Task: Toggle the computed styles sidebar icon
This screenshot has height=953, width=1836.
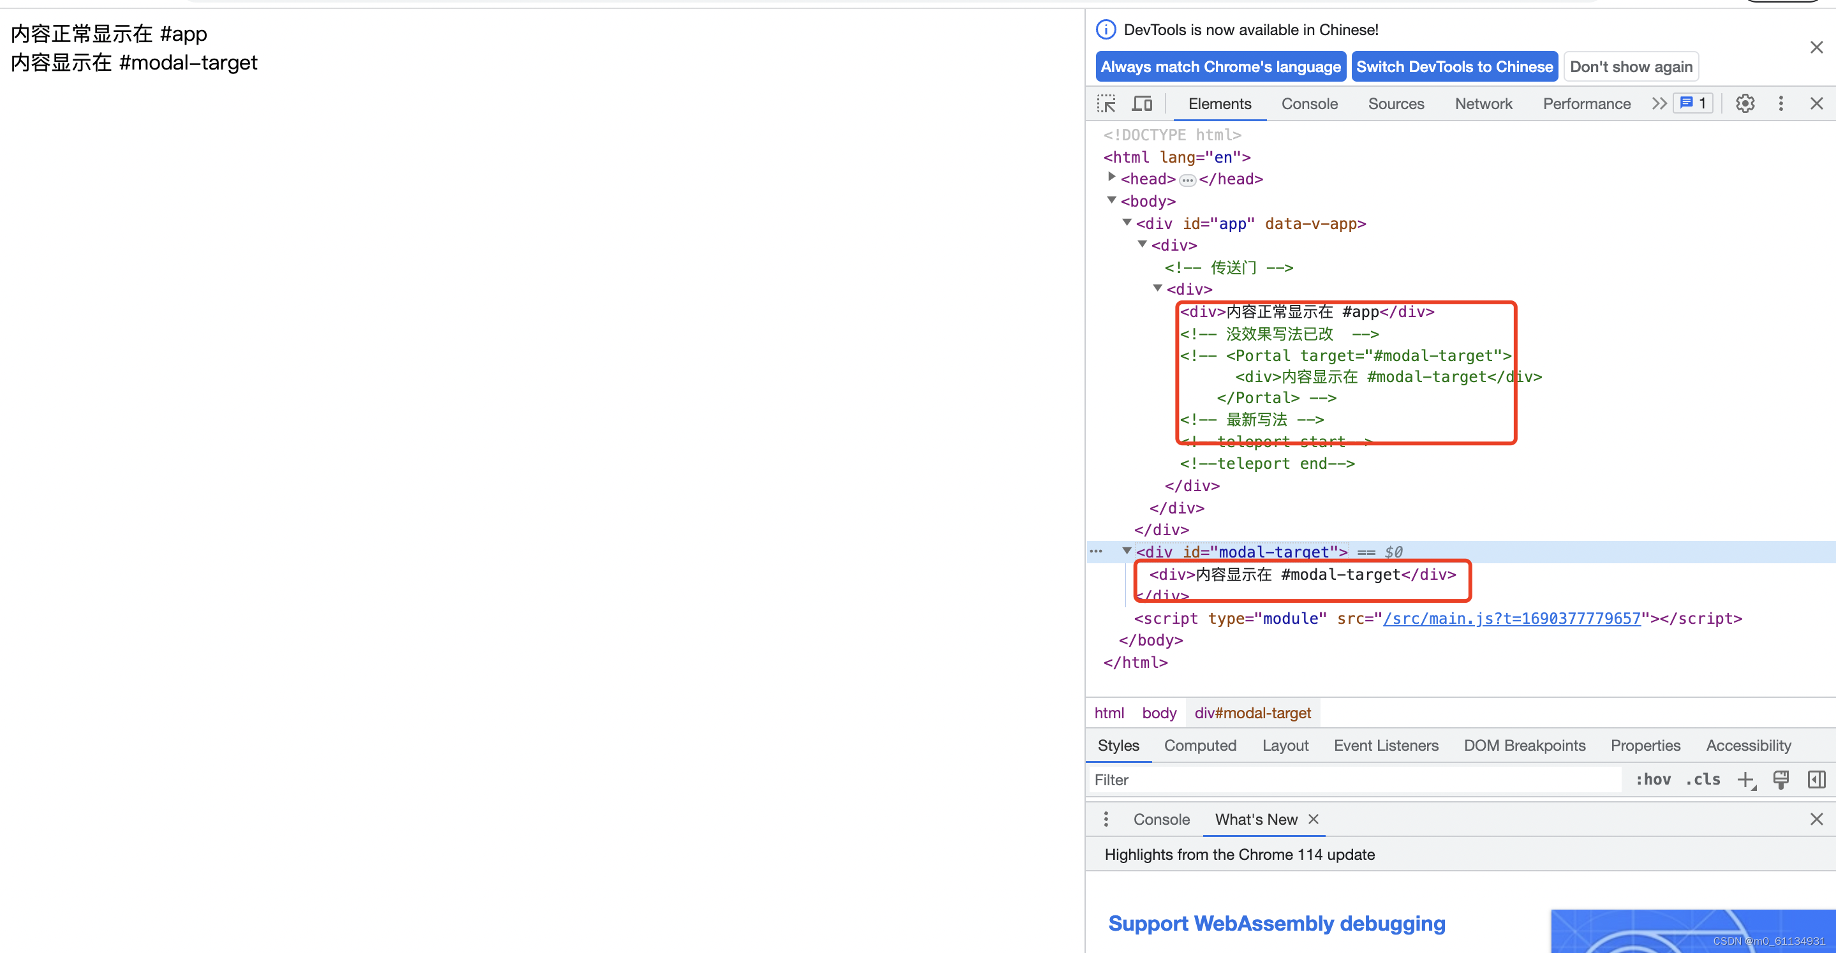Action: tap(1816, 779)
